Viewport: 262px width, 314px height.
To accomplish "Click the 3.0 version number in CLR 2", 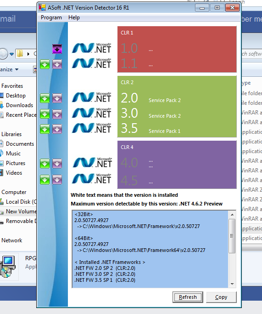I will [129, 113].
